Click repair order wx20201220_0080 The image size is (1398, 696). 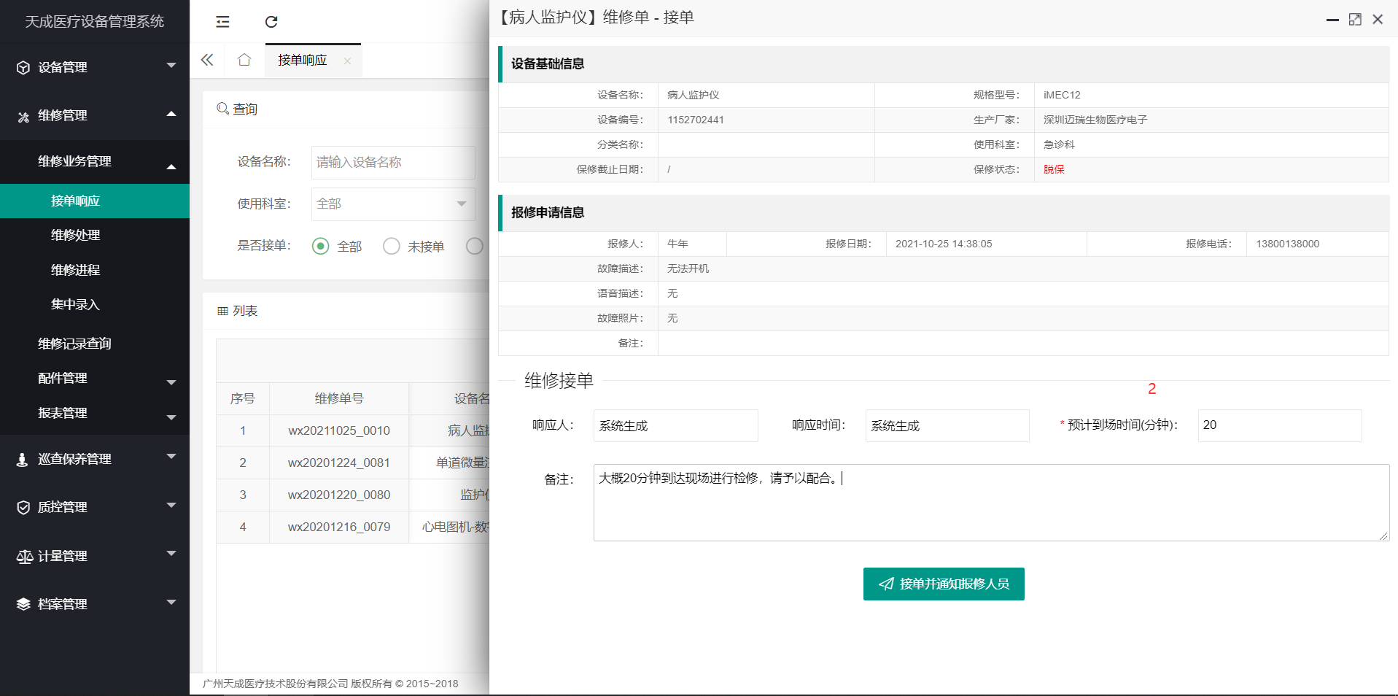339,495
